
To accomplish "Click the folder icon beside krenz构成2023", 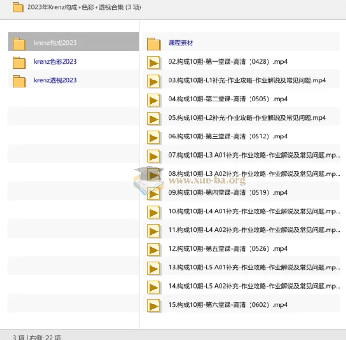I will [x=19, y=44].
